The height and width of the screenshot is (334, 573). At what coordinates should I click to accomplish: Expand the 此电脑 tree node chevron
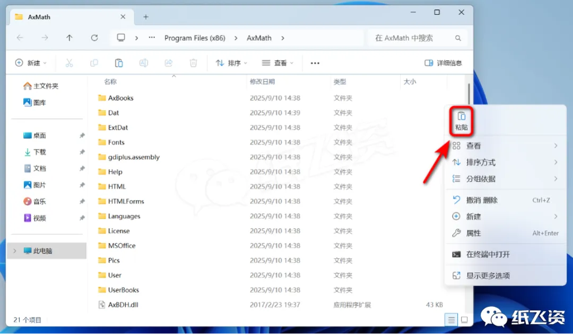[x=15, y=251]
